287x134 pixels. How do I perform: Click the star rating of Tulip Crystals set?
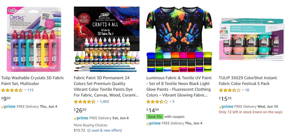click(12, 90)
